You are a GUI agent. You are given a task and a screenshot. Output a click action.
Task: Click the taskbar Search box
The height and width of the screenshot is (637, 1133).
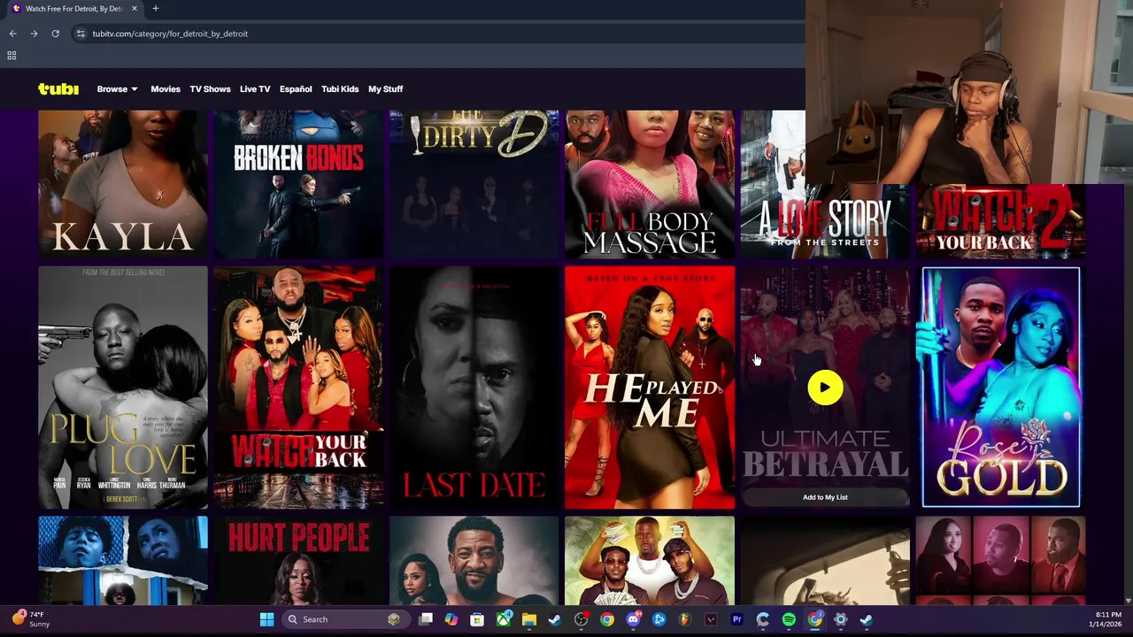pyautogui.click(x=345, y=619)
